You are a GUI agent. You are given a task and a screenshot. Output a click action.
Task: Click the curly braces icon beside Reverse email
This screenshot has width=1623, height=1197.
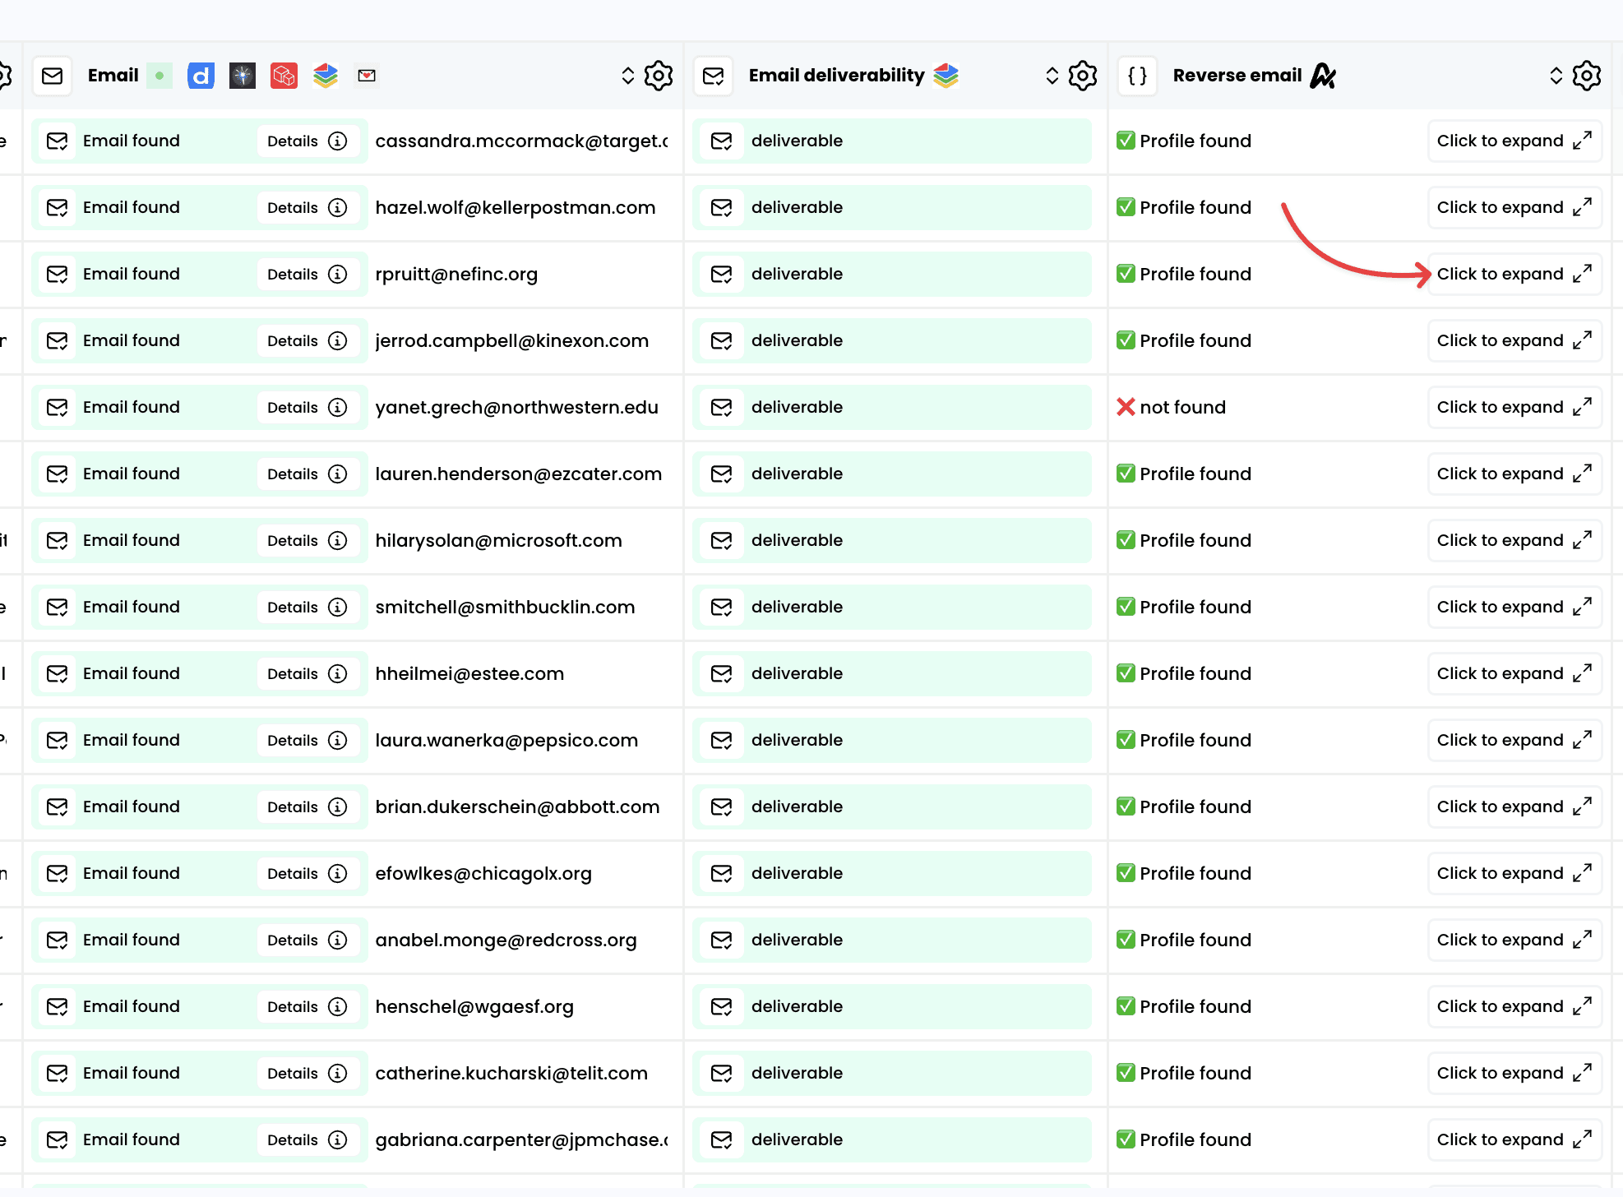(1138, 76)
